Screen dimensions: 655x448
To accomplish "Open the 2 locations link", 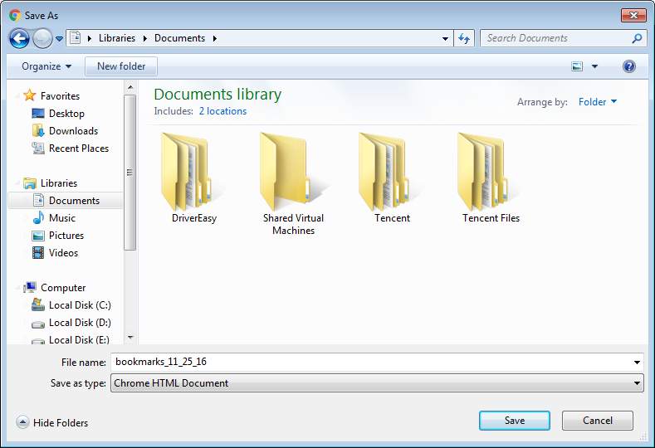I will coord(222,111).
